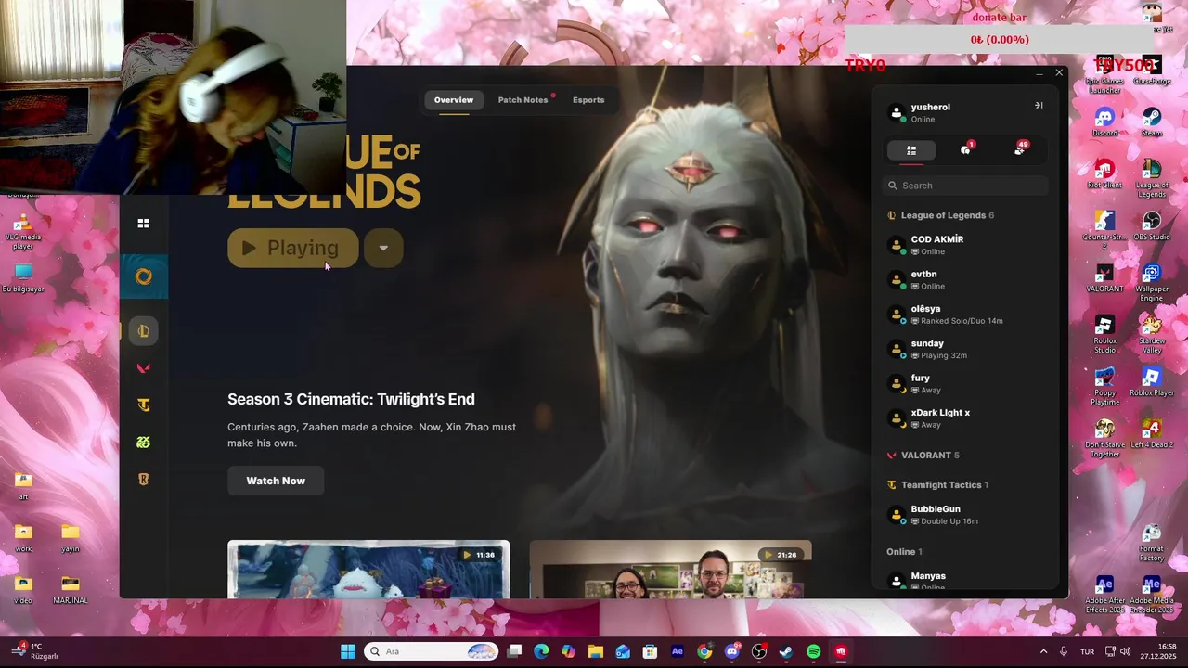1188x668 pixels.
Task: Open the Windows Start menu
Action: tap(348, 651)
